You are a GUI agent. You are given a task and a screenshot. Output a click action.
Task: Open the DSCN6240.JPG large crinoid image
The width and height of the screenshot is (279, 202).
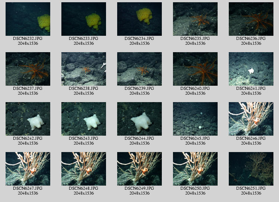point(195,69)
